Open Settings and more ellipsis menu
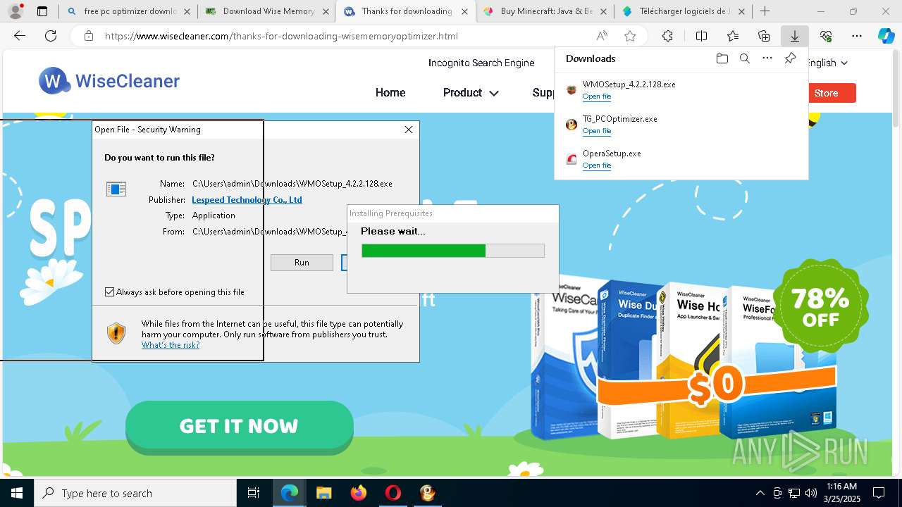 tap(857, 37)
